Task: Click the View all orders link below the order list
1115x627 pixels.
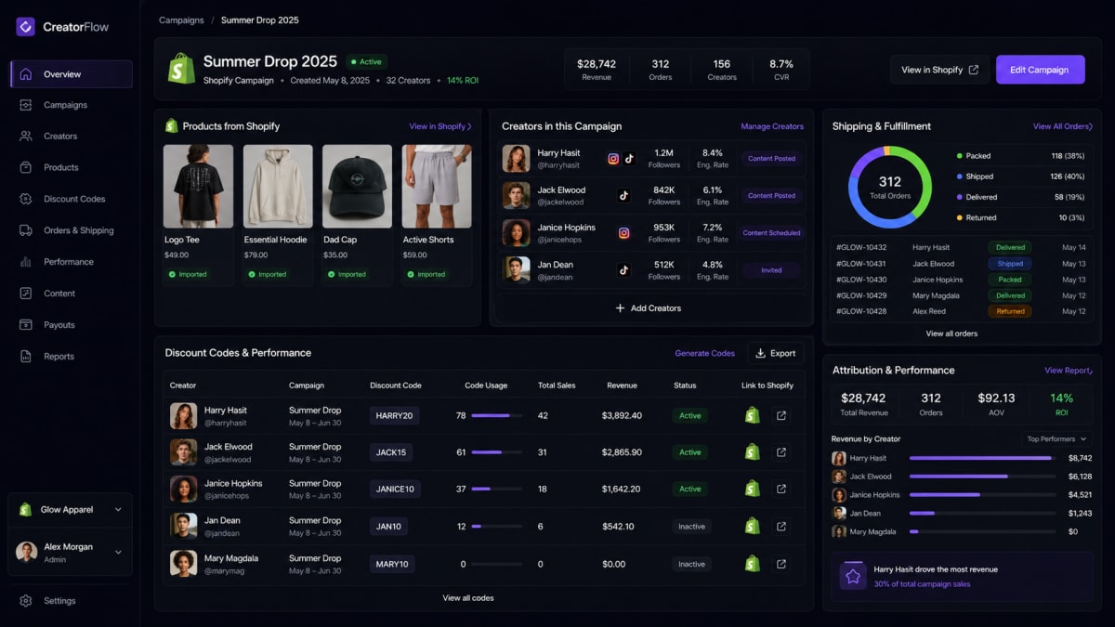Action: (x=951, y=333)
